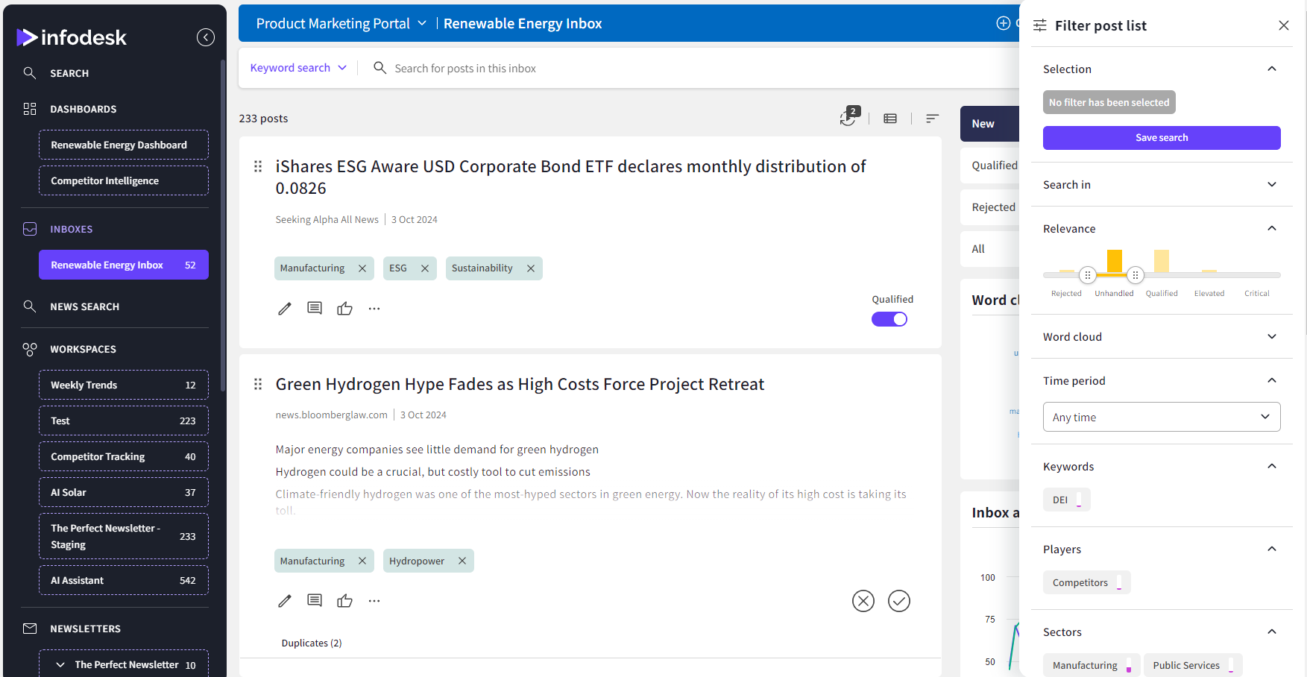This screenshot has height=677, width=1307.
Task: Reject the Green Hydrogen post with the X icon
Action: [863, 601]
